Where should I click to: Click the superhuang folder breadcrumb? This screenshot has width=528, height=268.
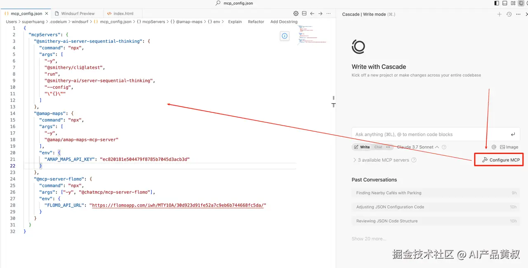pyautogui.click(x=33, y=22)
